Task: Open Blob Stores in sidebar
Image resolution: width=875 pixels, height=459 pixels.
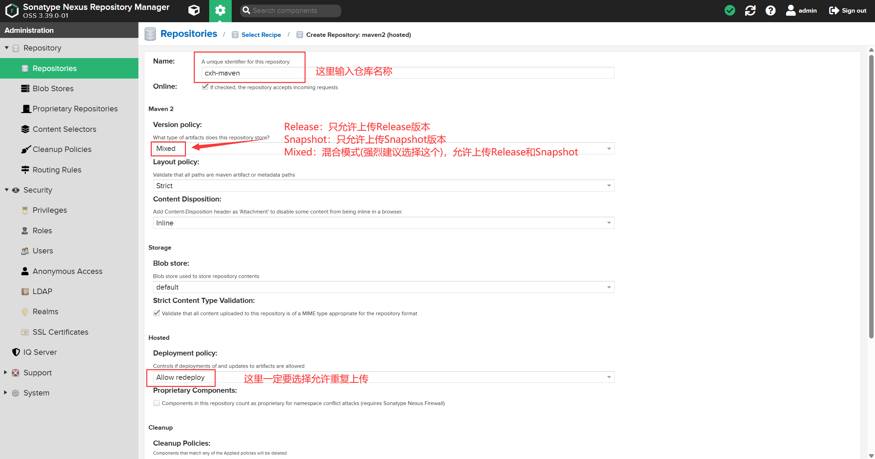Action: pos(53,88)
